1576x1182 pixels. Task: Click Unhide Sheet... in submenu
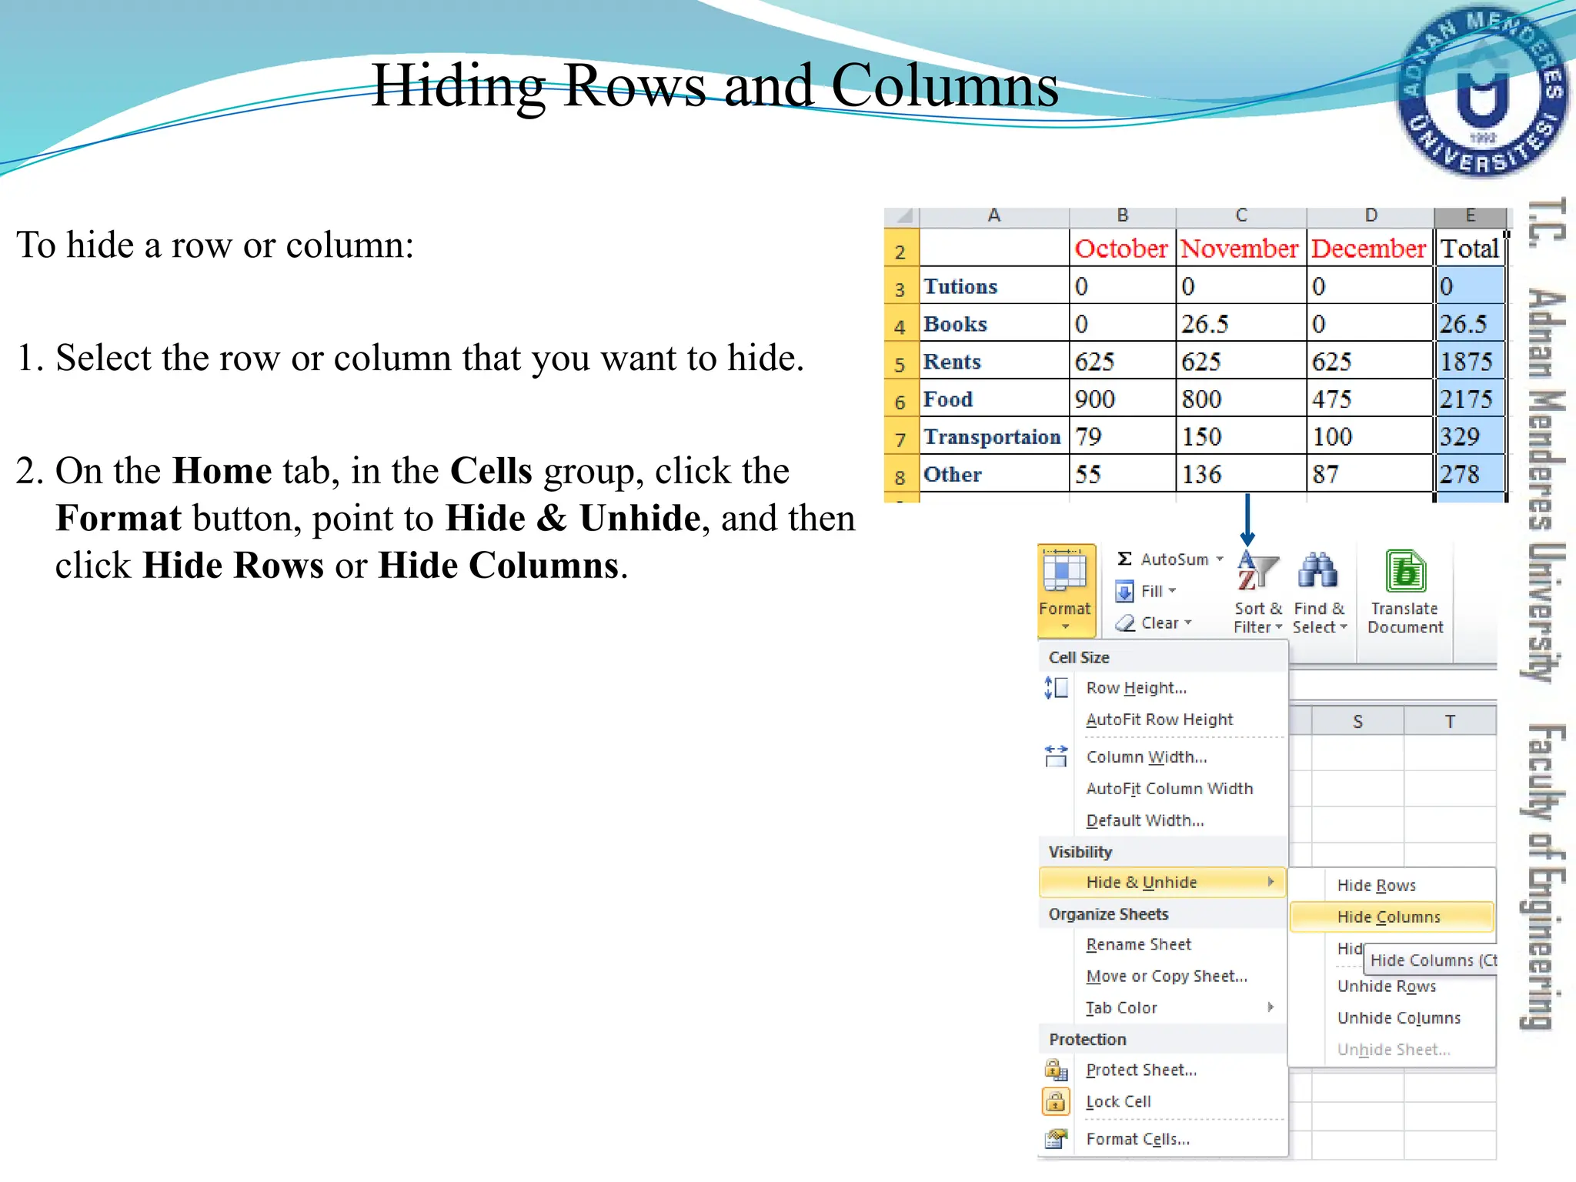(1392, 1050)
